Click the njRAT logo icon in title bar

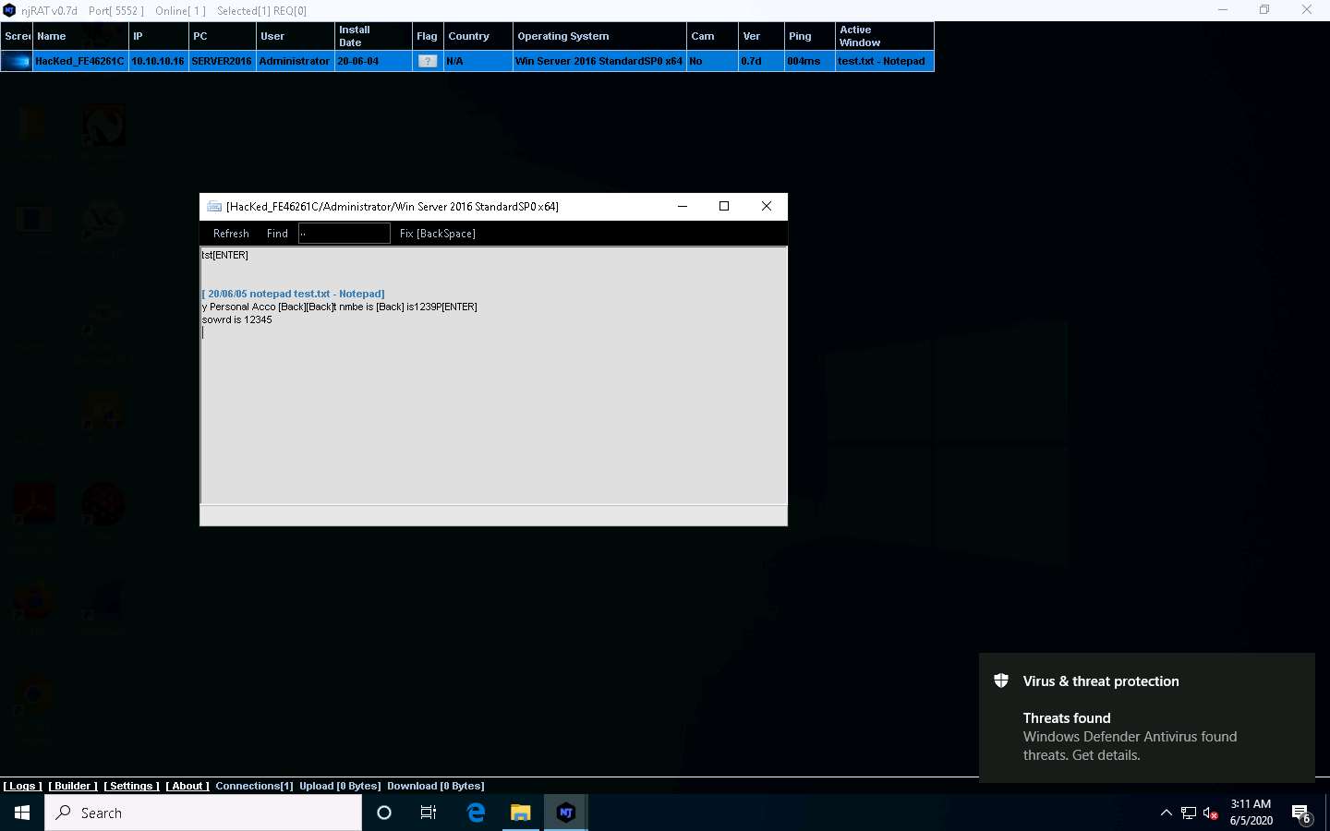[x=9, y=10]
